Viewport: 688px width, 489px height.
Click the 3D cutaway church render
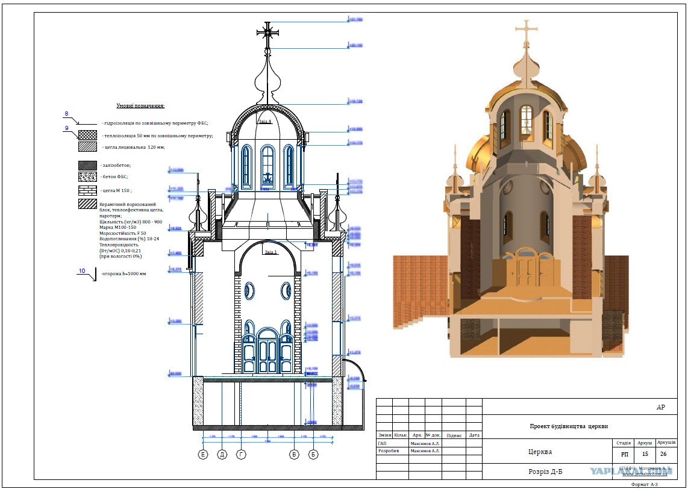coord(511,188)
